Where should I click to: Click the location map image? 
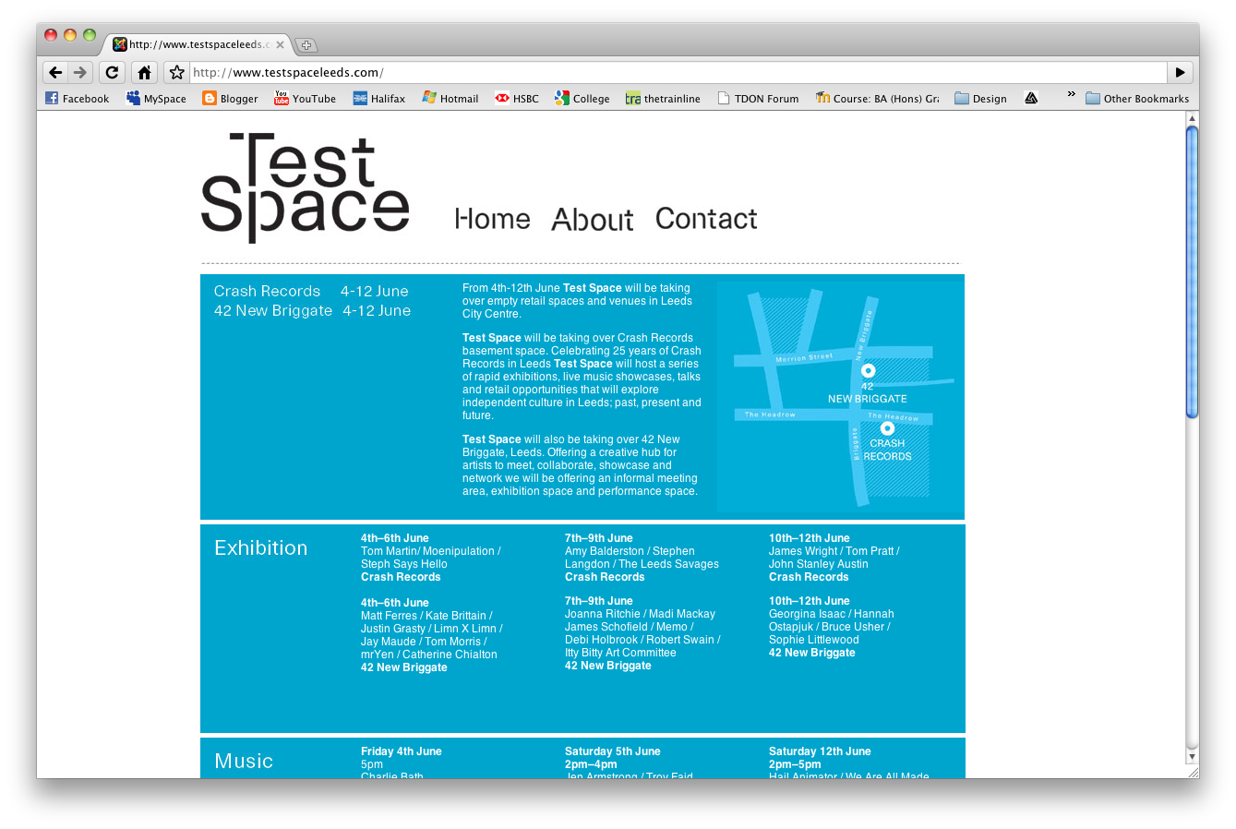(x=840, y=396)
